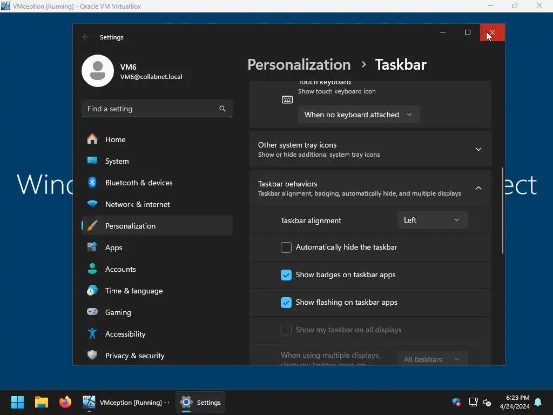Screen dimensions: 553x415
Task: Maximize the Settings window
Action: 468,32
